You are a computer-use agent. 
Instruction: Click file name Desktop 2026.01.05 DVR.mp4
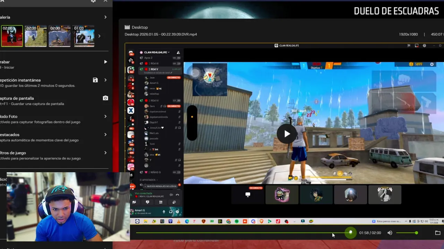(x=161, y=34)
